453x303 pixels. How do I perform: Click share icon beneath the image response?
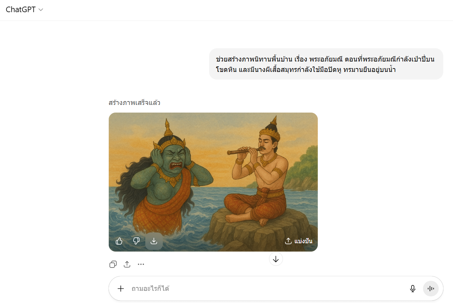[x=127, y=264]
